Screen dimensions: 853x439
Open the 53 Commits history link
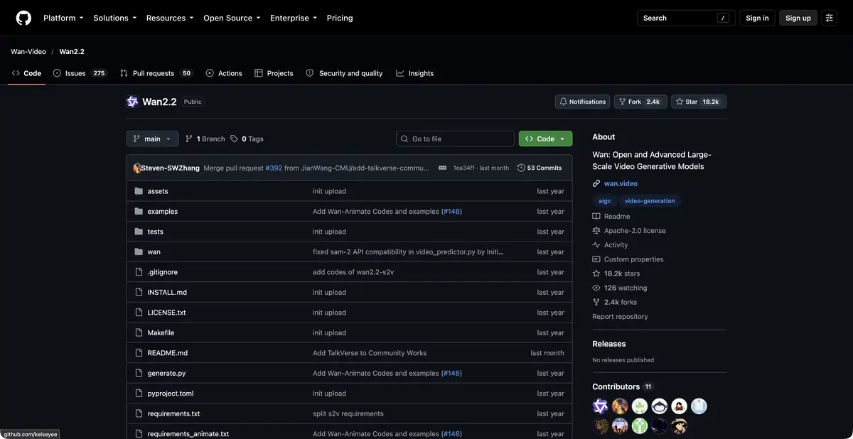(540, 168)
